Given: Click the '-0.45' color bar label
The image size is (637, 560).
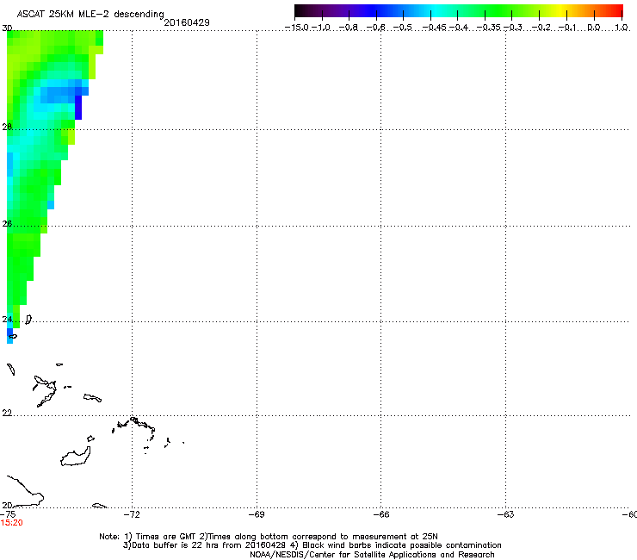Looking at the screenshot, I should pyautogui.click(x=434, y=28).
